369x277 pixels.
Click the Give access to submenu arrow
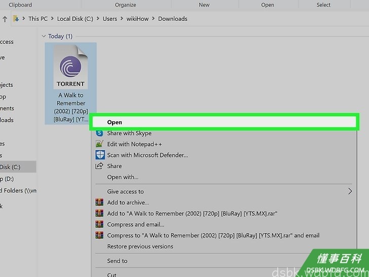(350, 191)
